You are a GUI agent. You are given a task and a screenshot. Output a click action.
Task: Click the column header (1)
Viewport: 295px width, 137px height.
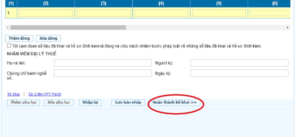11,4
